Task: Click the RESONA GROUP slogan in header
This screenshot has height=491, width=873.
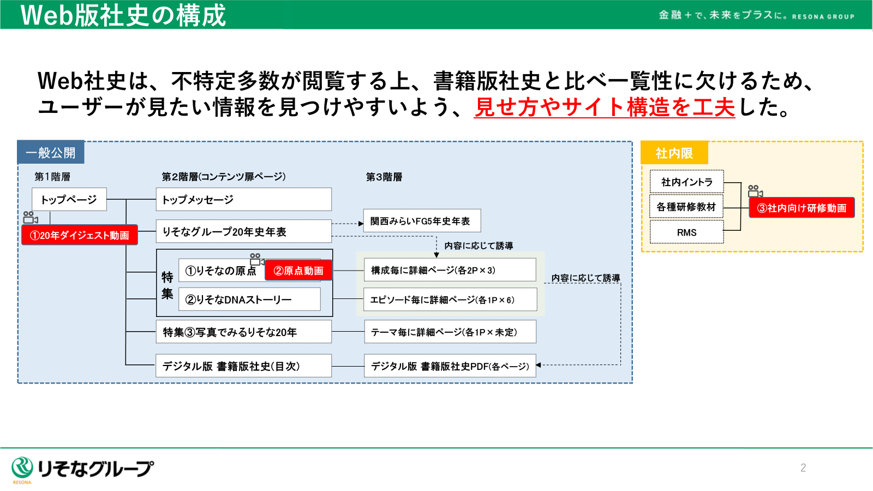Action: point(756,15)
